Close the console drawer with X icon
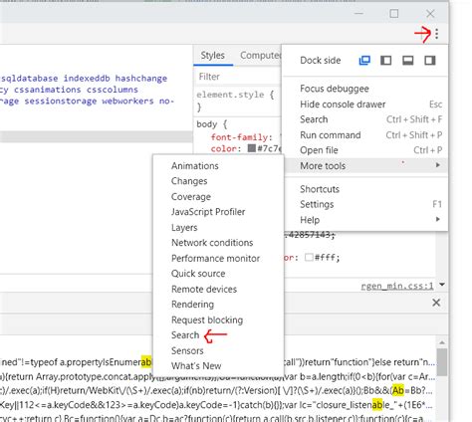The width and height of the screenshot is (472, 422). (x=436, y=303)
